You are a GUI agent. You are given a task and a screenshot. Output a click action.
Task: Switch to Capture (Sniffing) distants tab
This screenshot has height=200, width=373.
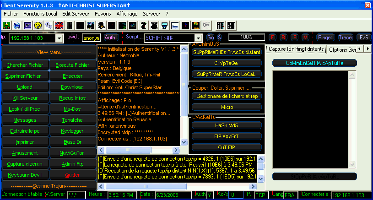pos(296,49)
